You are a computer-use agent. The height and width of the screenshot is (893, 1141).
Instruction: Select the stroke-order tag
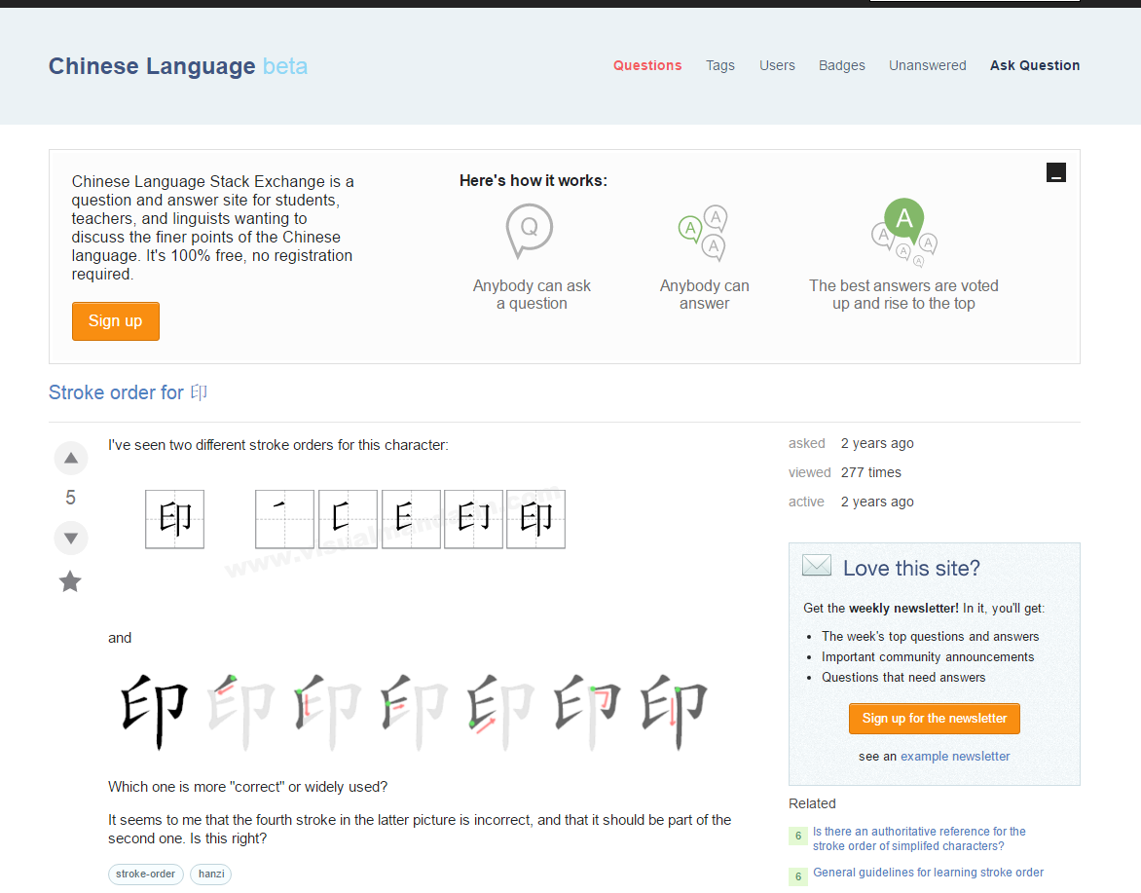(146, 874)
